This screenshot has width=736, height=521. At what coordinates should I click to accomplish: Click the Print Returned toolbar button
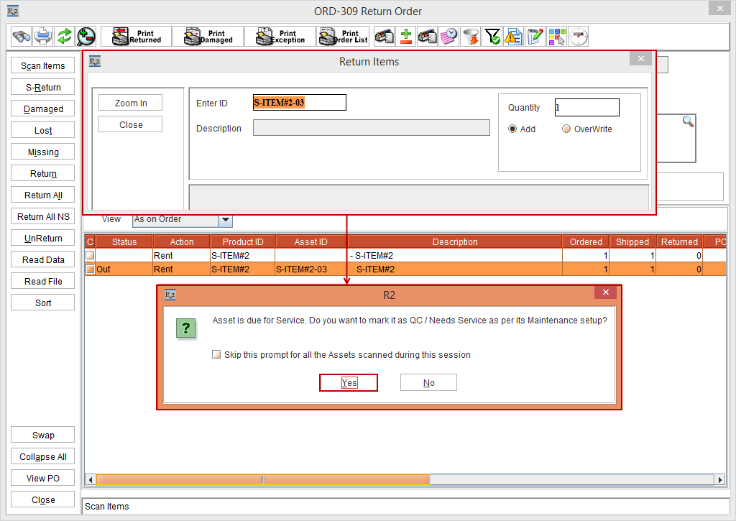coord(137,36)
